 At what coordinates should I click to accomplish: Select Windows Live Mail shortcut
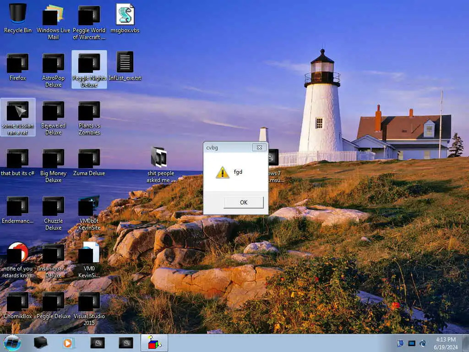tap(53, 22)
